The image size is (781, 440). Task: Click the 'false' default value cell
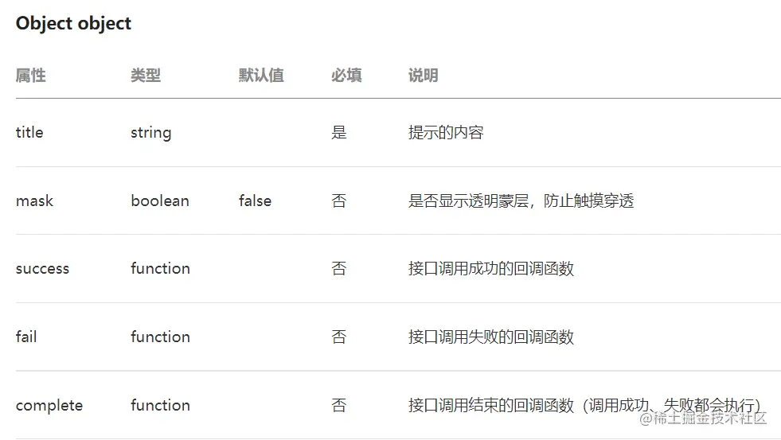click(x=255, y=201)
